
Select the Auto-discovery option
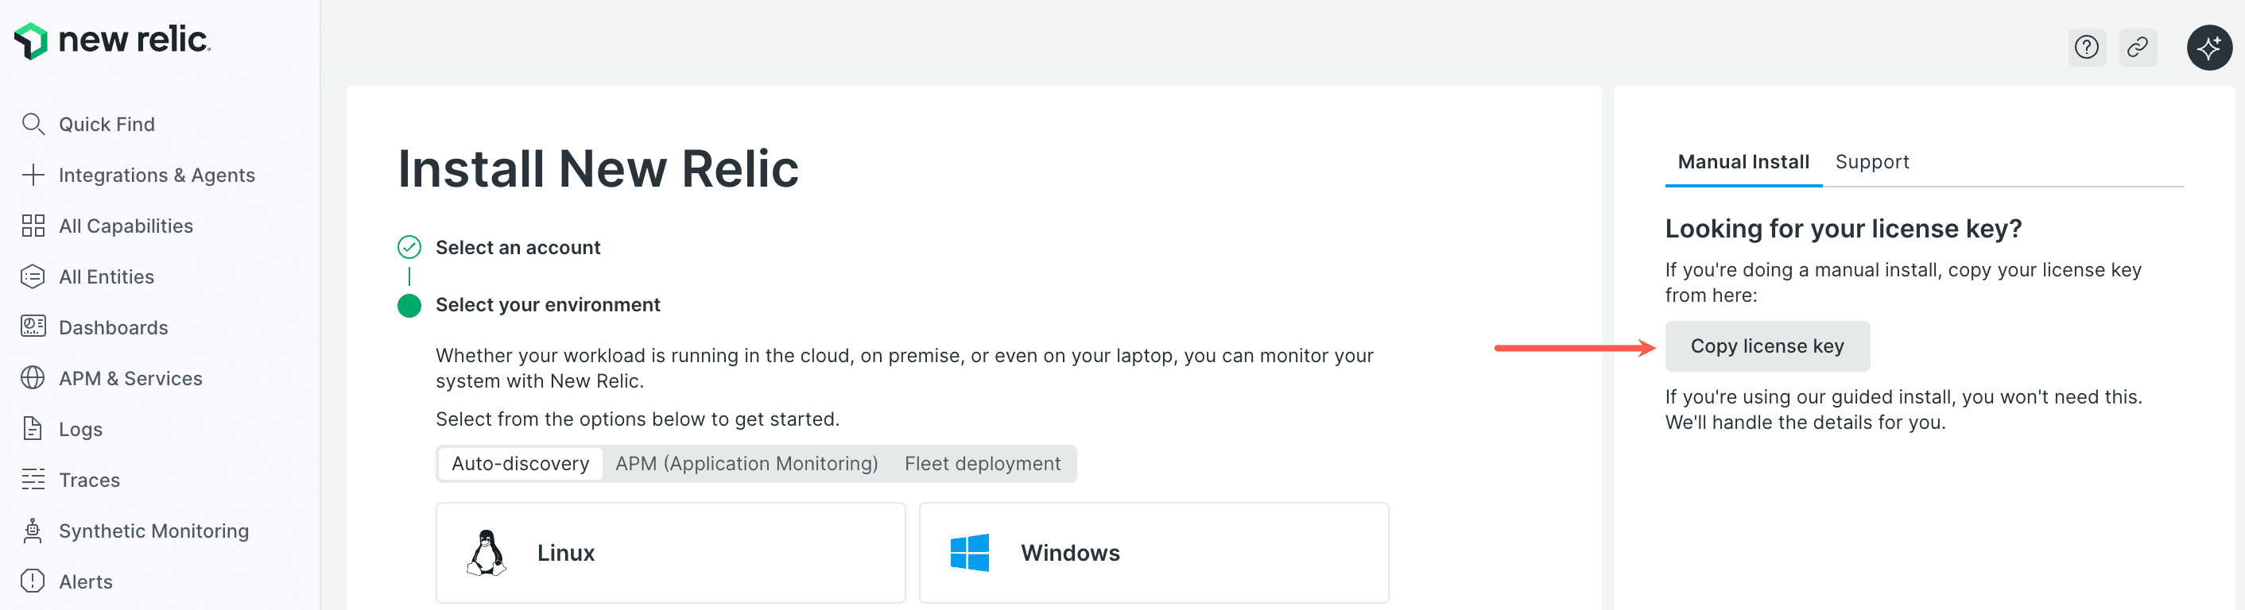(x=520, y=464)
